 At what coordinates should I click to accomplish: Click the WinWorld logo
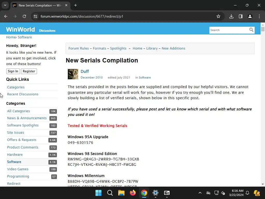[x=20, y=30]
